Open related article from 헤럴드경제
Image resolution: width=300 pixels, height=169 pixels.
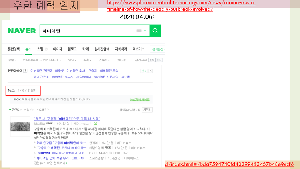tap(61, 148)
